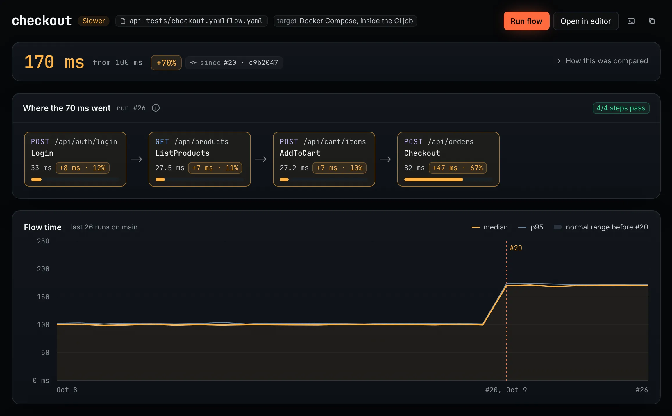This screenshot has height=416, width=672.
Task: Select the AddToCart step card
Action: (x=324, y=159)
